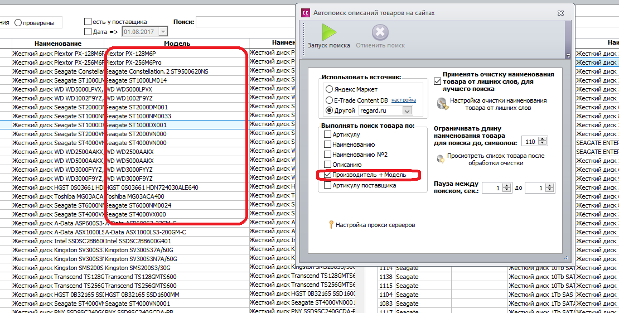Collapse toolbar with small arrow under scrollbar
619x313 pixels.
[x=568, y=56]
